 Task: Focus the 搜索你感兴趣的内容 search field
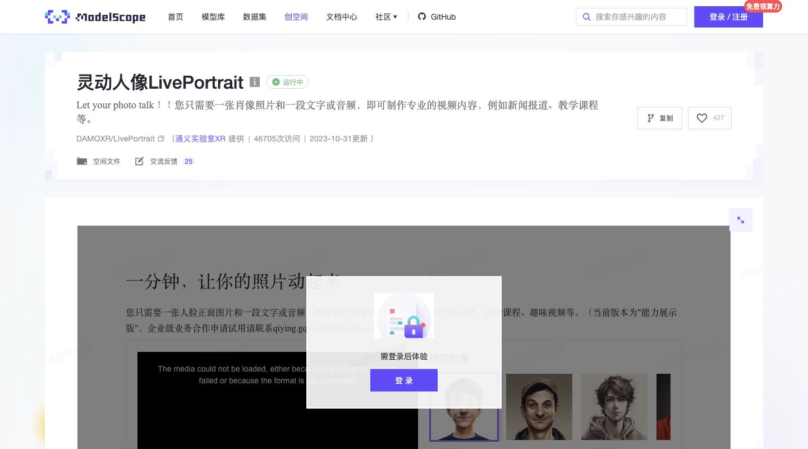pos(631,17)
